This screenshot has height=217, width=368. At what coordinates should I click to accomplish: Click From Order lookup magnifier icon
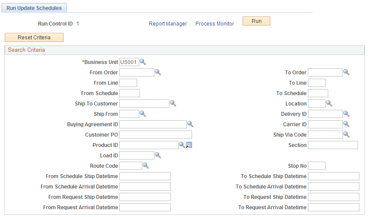(x=158, y=72)
